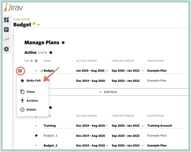Viewport: 191px width, 152px height.
Task: Click 'Budget_1' plan name text
Action: point(50,135)
